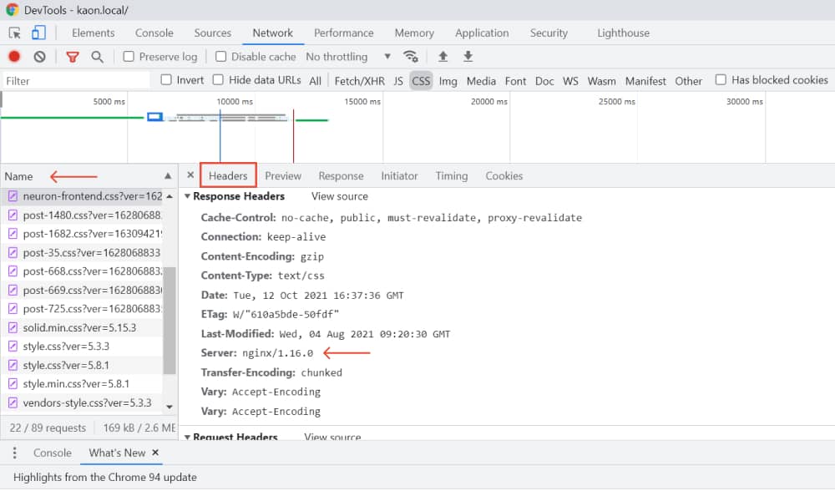Click the Chrome DevTools window icon
835x501 pixels.
tap(12, 9)
